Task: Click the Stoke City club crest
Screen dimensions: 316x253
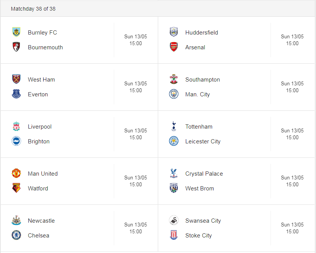Action: (174, 235)
